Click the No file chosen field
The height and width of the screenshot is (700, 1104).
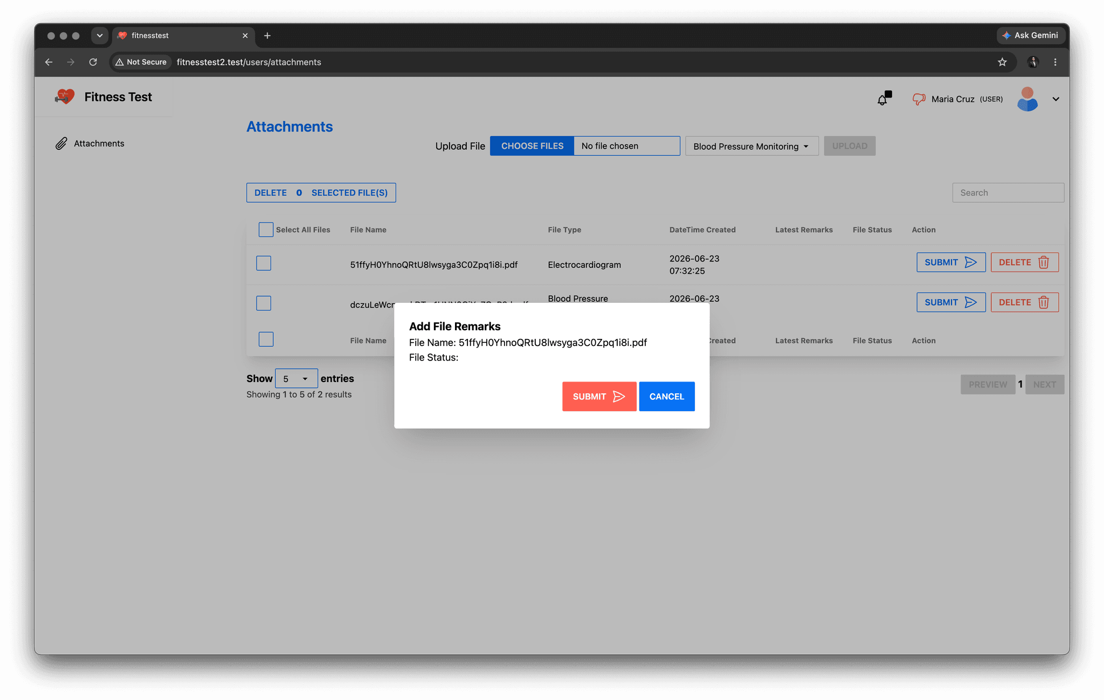click(626, 146)
